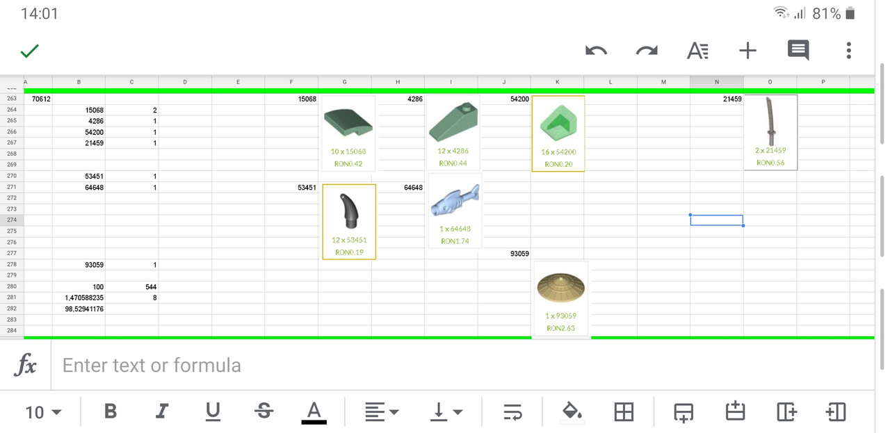Tap the formula input field
This screenshot has width=890, height=433.
coord(462,365)
